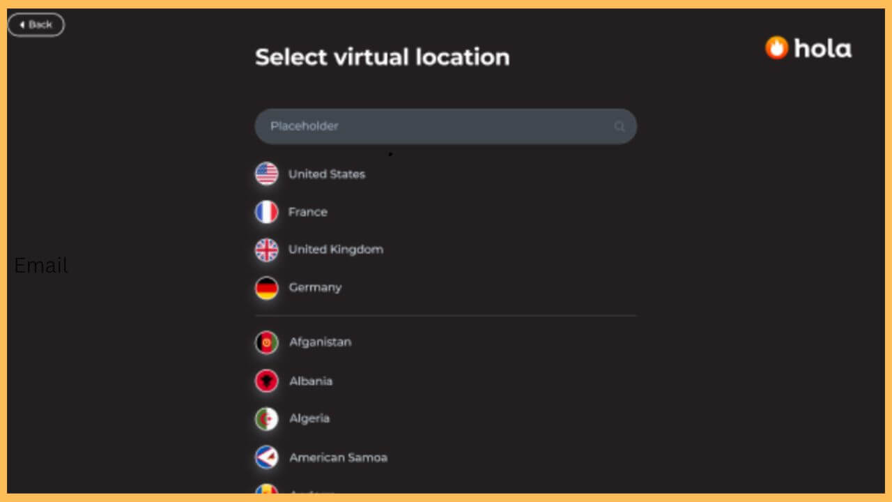This screenshot has width=892, height=502.
Task: Click the Hola flame logo
Action: point(776,47)
